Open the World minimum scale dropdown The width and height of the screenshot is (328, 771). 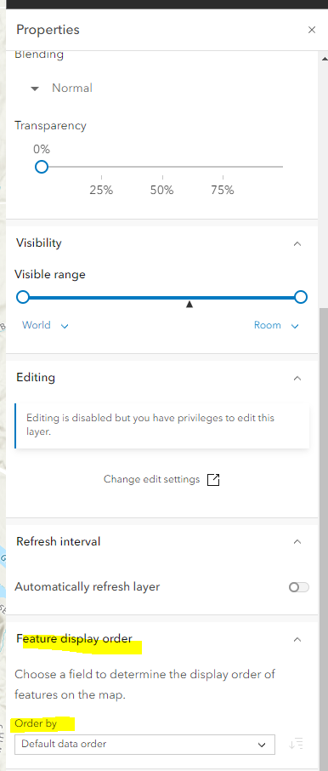[45, 326]
